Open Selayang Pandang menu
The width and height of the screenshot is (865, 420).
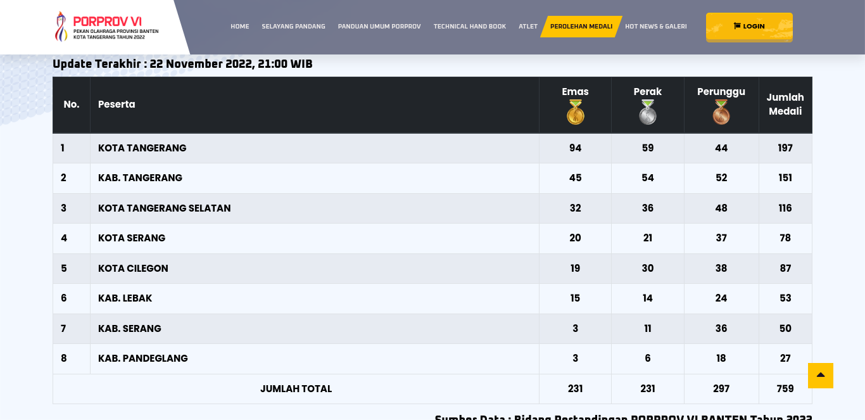click(293, 27)
